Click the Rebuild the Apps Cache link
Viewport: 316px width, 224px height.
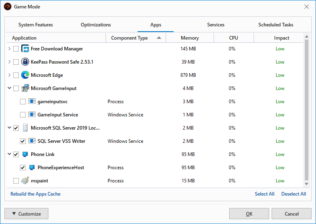[x=36, y=194]
